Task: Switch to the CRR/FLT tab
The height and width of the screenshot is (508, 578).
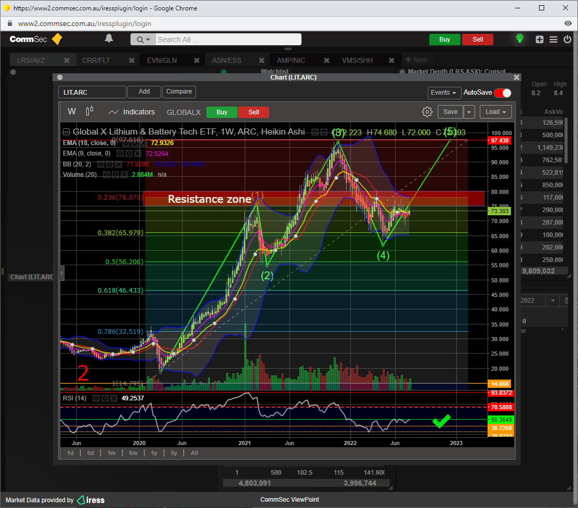Action: click(x=96, y=60)
